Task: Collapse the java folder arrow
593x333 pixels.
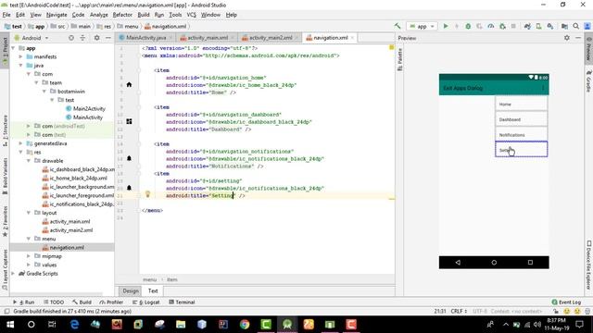Action: coord(20,66)
